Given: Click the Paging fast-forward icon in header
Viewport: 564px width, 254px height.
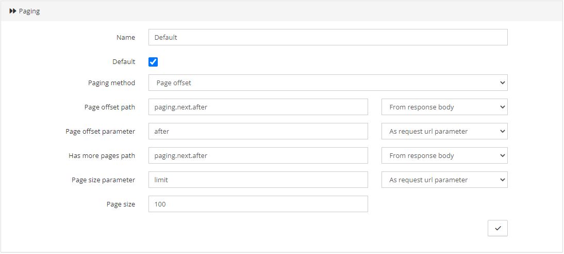Looking at the screenshot, I should point(12,11).
